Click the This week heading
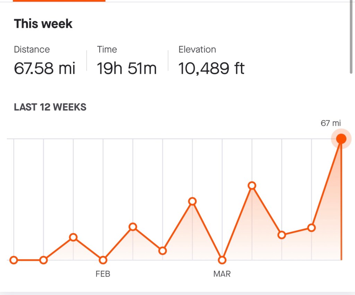Screen dimensions: 355x295 pyautogui.click(x=43, y=24)
